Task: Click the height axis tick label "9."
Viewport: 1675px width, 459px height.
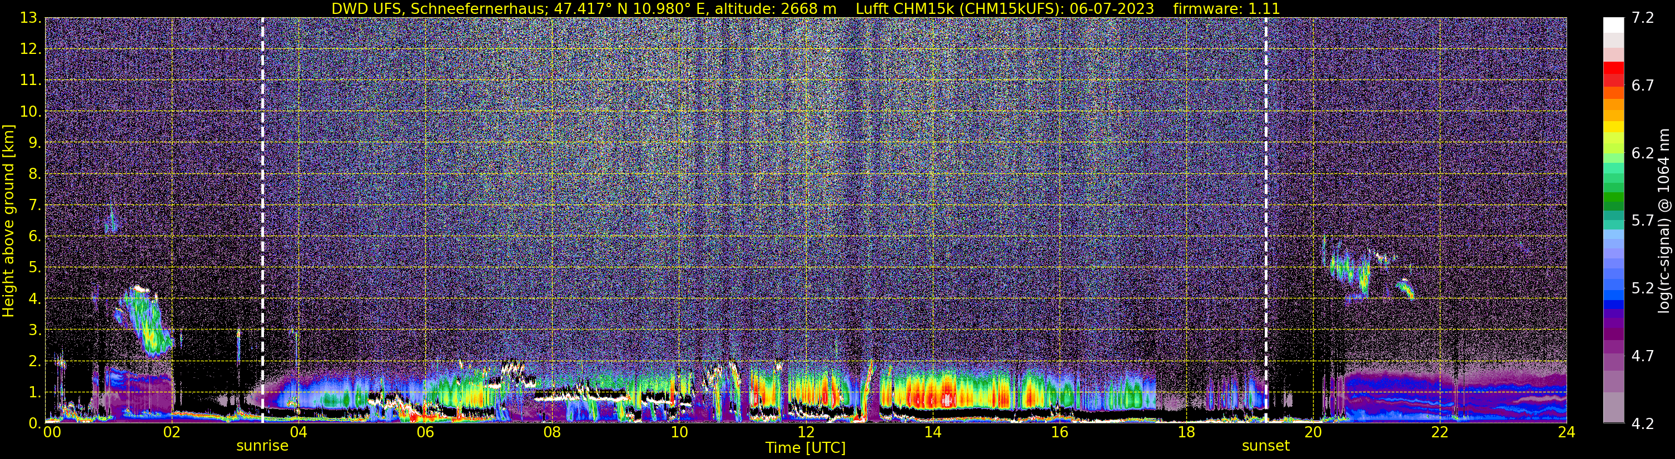Action: (34, 143)
